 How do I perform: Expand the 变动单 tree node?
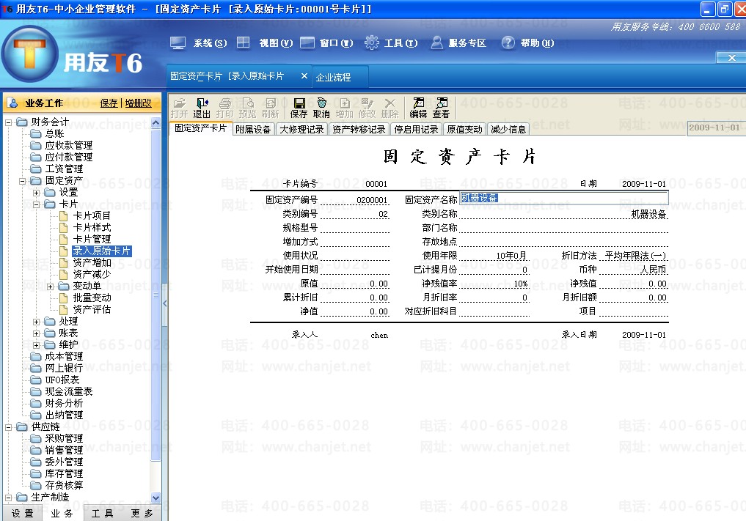50,287
